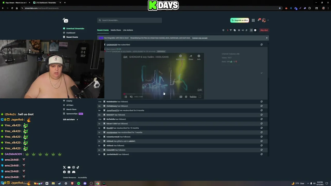Click Download Streamlabs link
The height and width of the screenshot is (186, 331).
pos(74,29)
